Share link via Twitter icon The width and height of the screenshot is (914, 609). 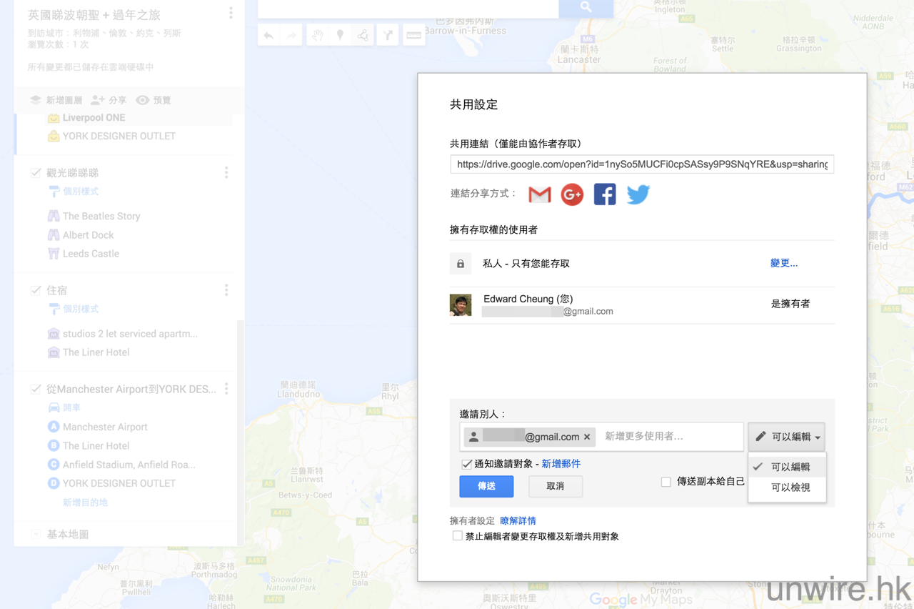pyautogui.click(x=638, y=194)
